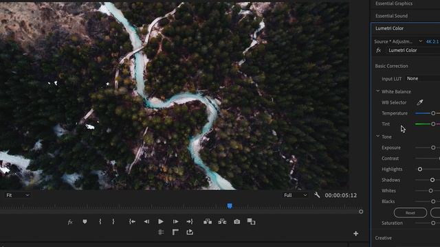Click the safe margins icon

coord(175,232)
